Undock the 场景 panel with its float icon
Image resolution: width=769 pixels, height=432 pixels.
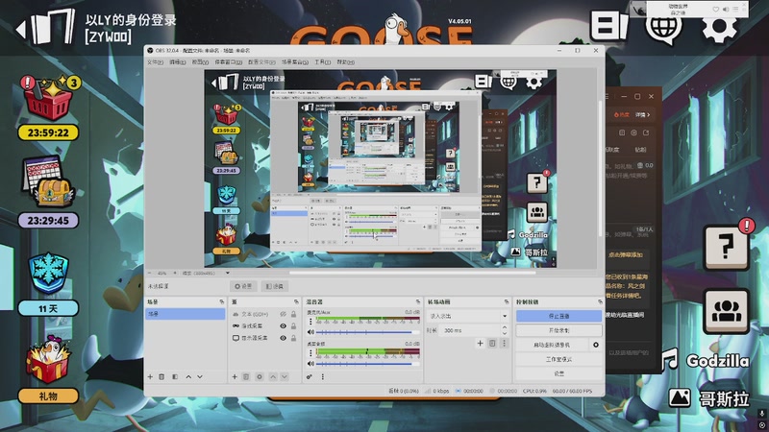222,301
